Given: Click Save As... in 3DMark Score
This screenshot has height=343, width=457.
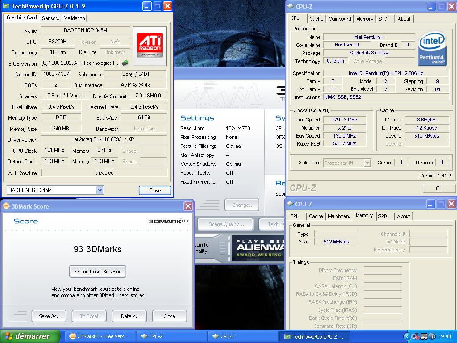Looking at the screenshot, I should (49, 316).
